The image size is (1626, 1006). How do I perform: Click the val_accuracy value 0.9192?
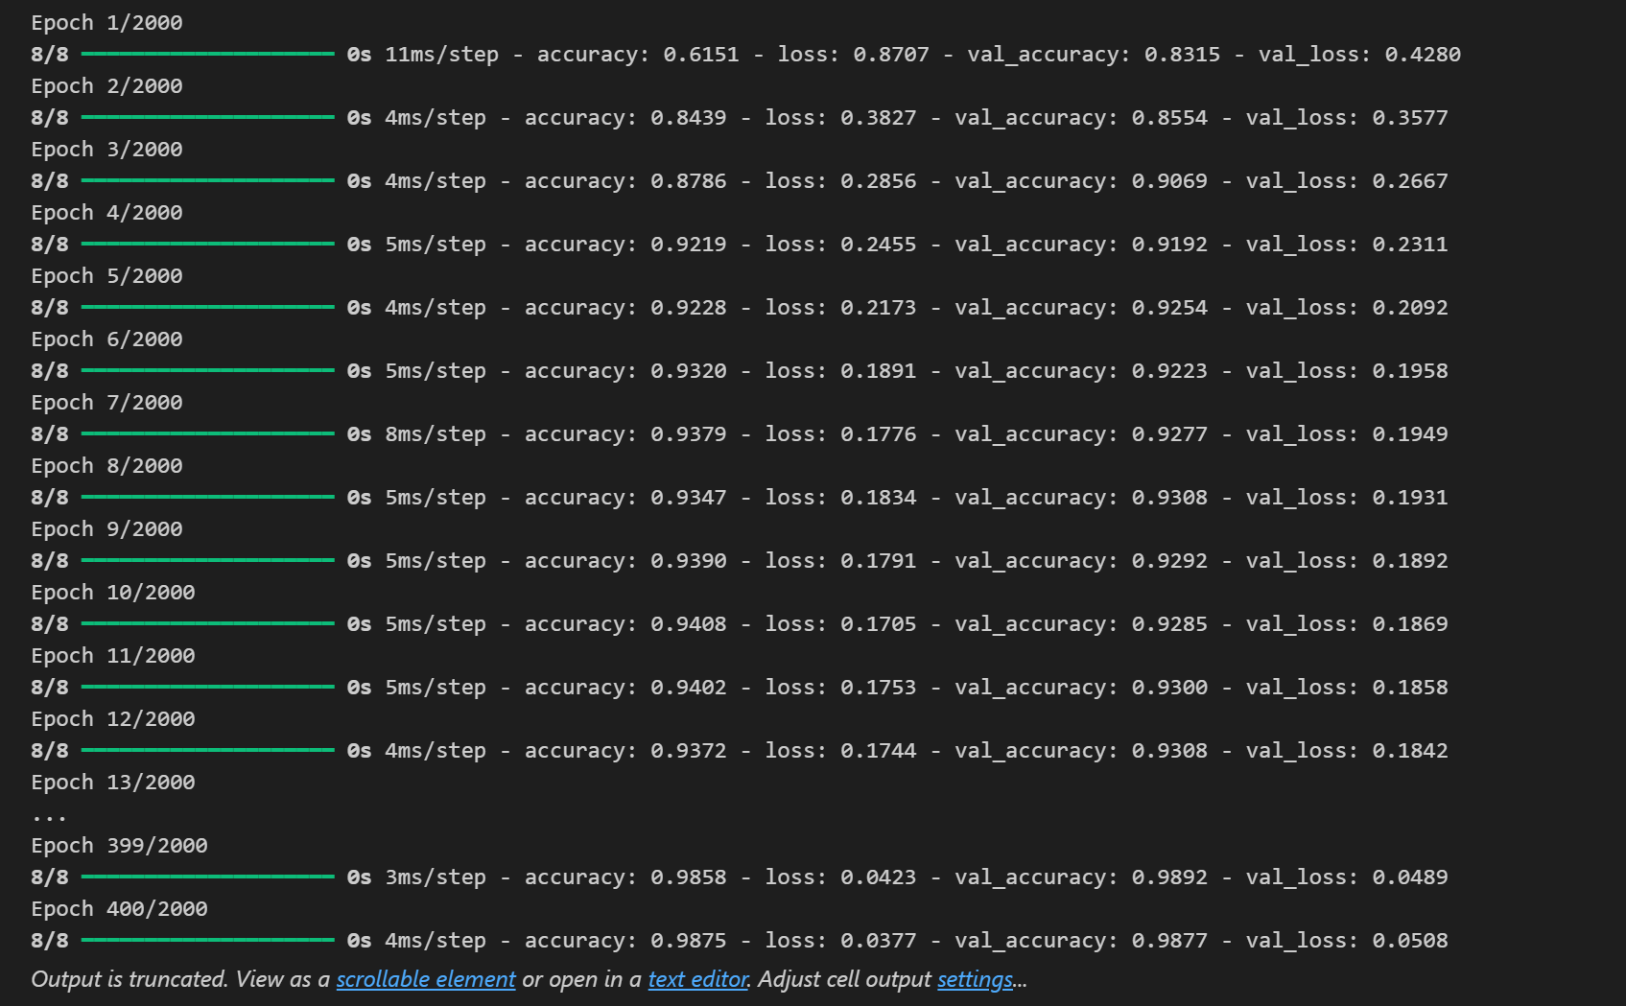[1170, 245]
